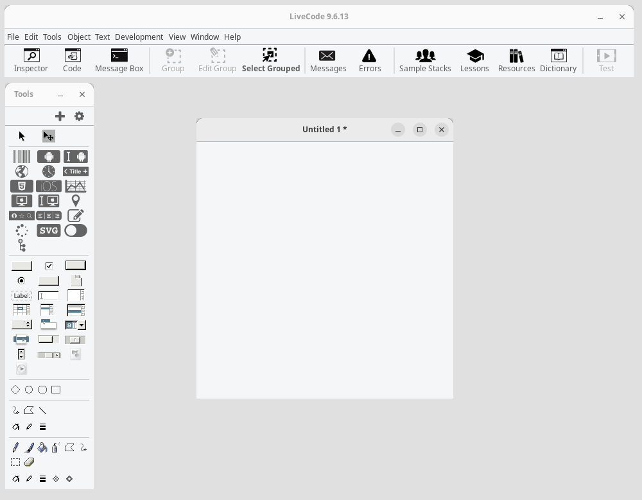Viewport: 642px width, 500px height.
Task: Click the plus button in Tools palette
Action: click(x=60, y=116)
